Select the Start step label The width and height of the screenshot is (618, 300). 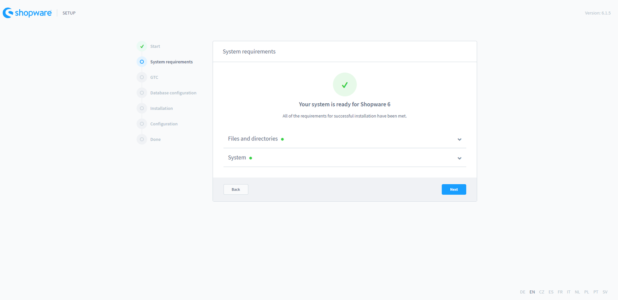click(155, 46)
